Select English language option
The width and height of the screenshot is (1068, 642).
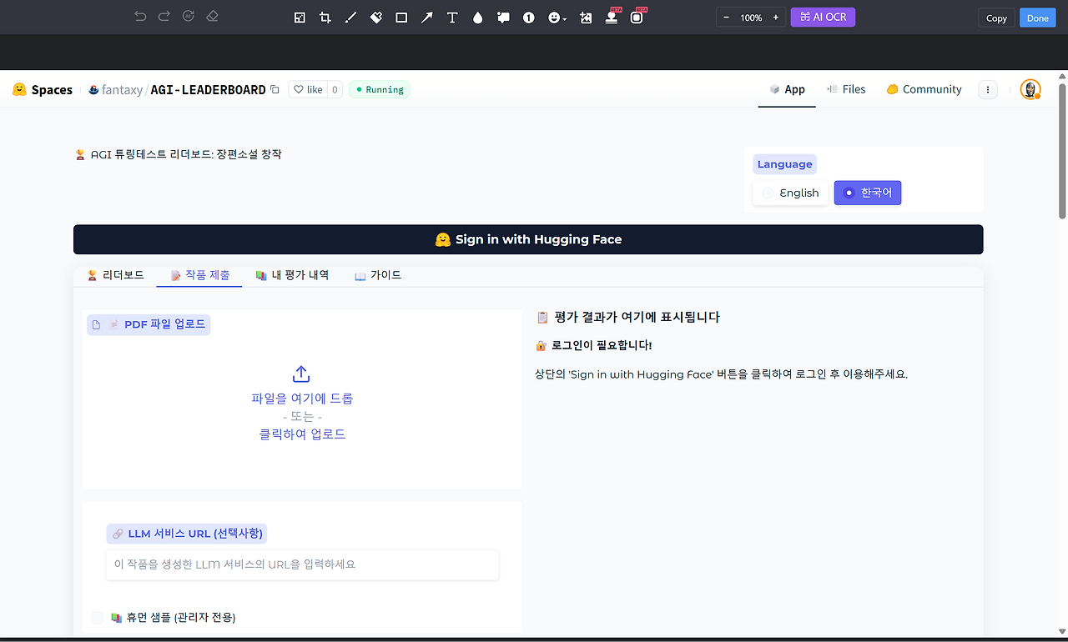pyautogui.click(x=790, y=193)
